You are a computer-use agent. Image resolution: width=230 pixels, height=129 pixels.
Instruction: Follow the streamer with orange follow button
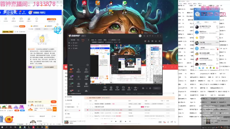click(x=22, y=26)
